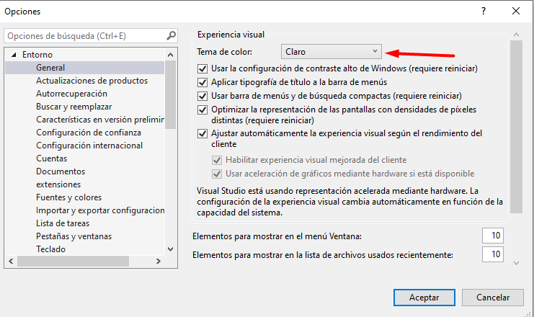Select Cuentas in the options tree

[x=52, y=158]
